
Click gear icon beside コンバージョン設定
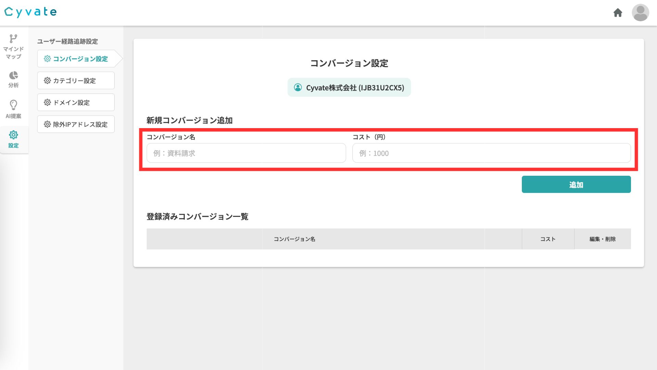click(x=47, y=59)
